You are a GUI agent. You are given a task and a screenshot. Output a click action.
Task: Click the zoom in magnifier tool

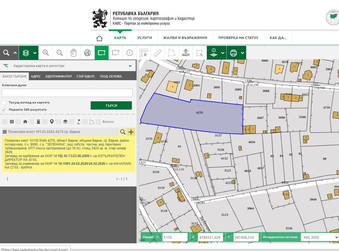point(46,53)
